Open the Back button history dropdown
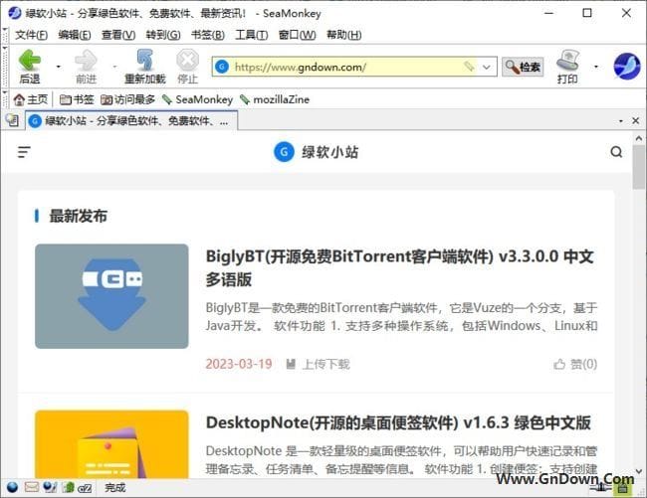The image size is (647, 498). coord(59,67)
